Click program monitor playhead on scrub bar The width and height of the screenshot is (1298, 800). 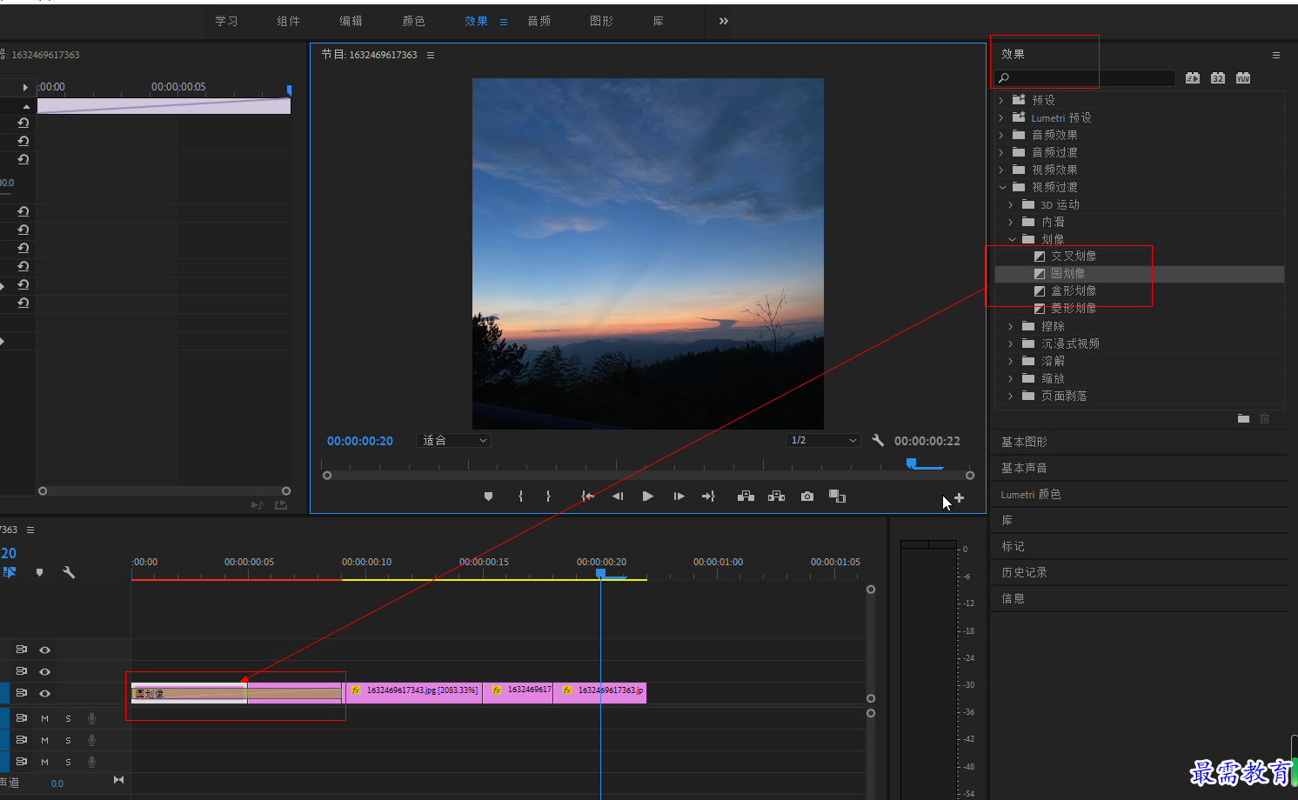click(911, 463)
